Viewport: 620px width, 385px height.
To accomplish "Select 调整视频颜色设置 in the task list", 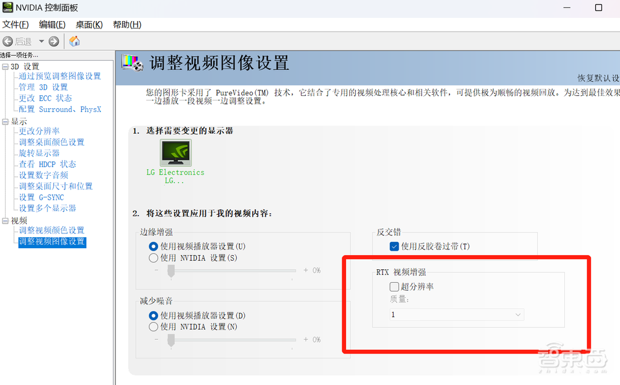I will click(x=51, y=230).
